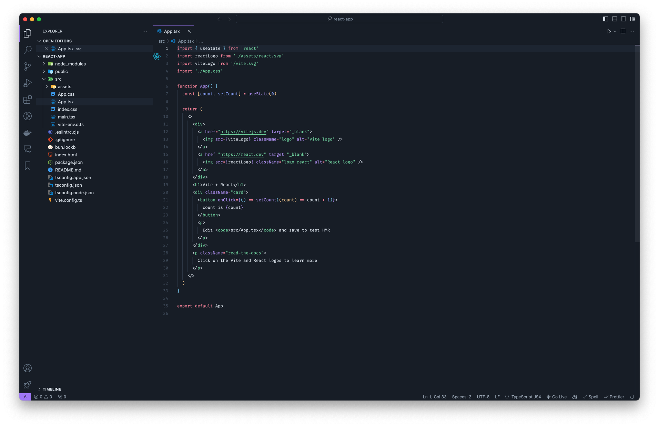Open App.css in the file tree
Screen dimensions: 659x426
66,94
